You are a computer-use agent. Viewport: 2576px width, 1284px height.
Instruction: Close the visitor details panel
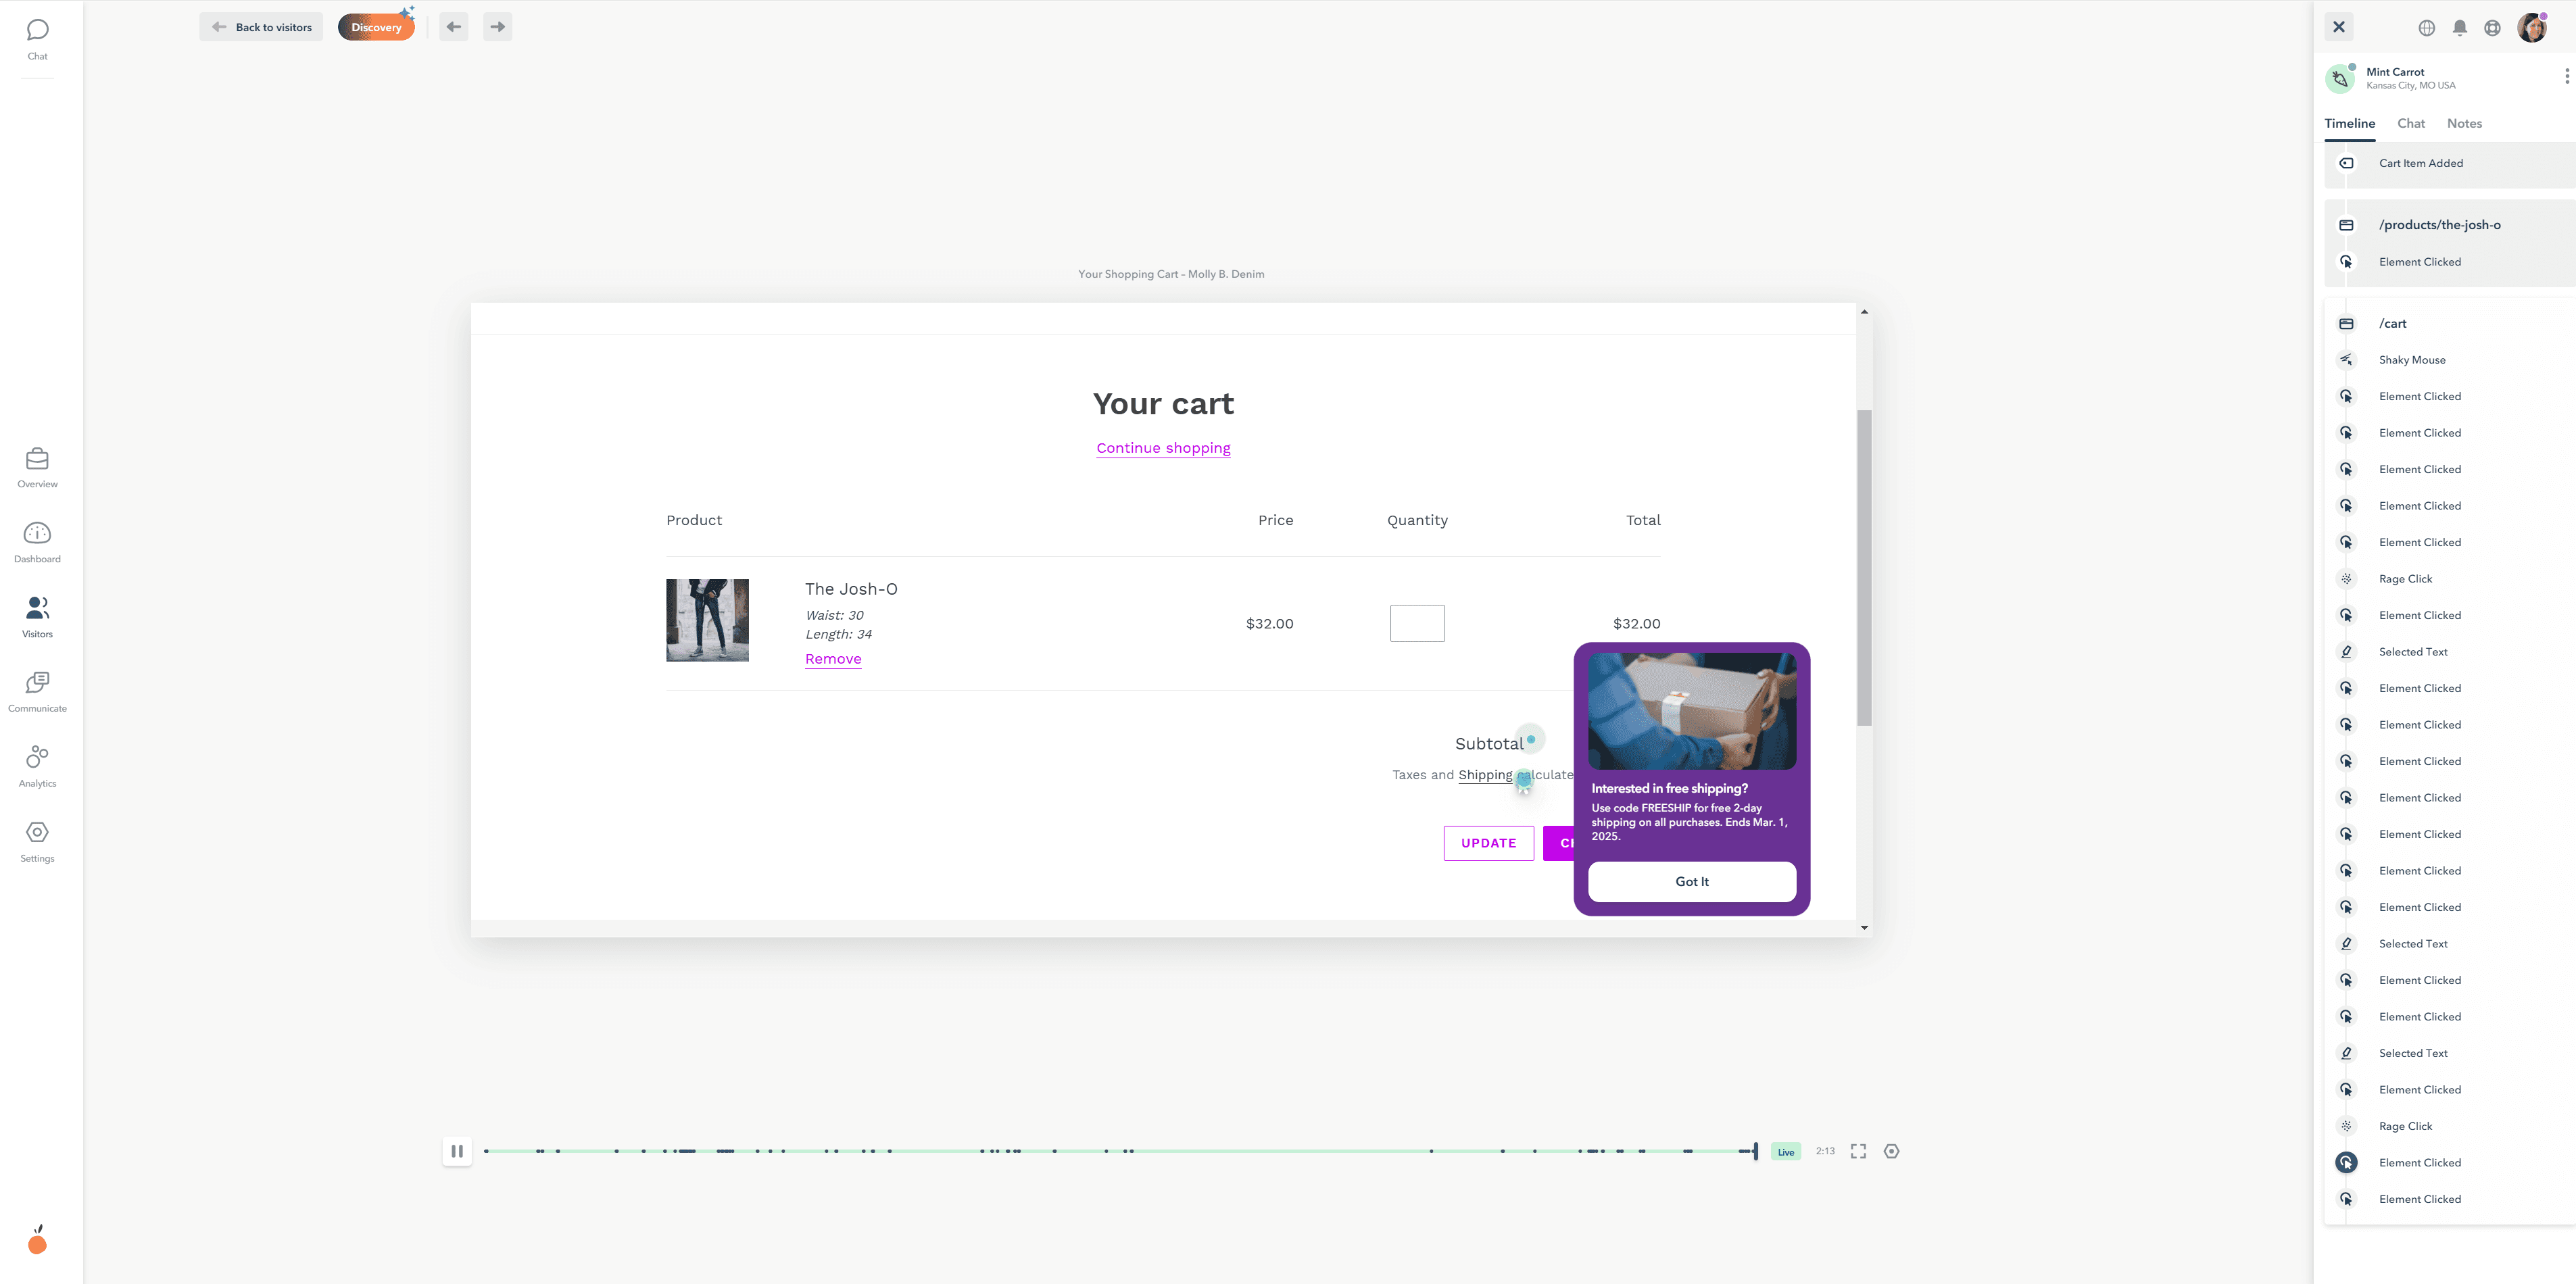2339,27
